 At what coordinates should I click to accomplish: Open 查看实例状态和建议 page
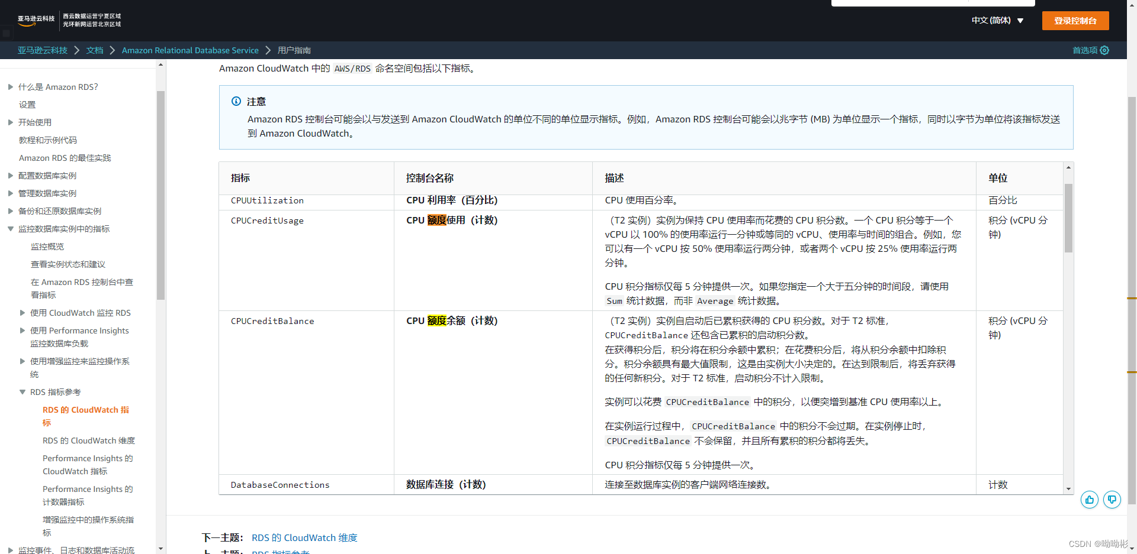68,264
